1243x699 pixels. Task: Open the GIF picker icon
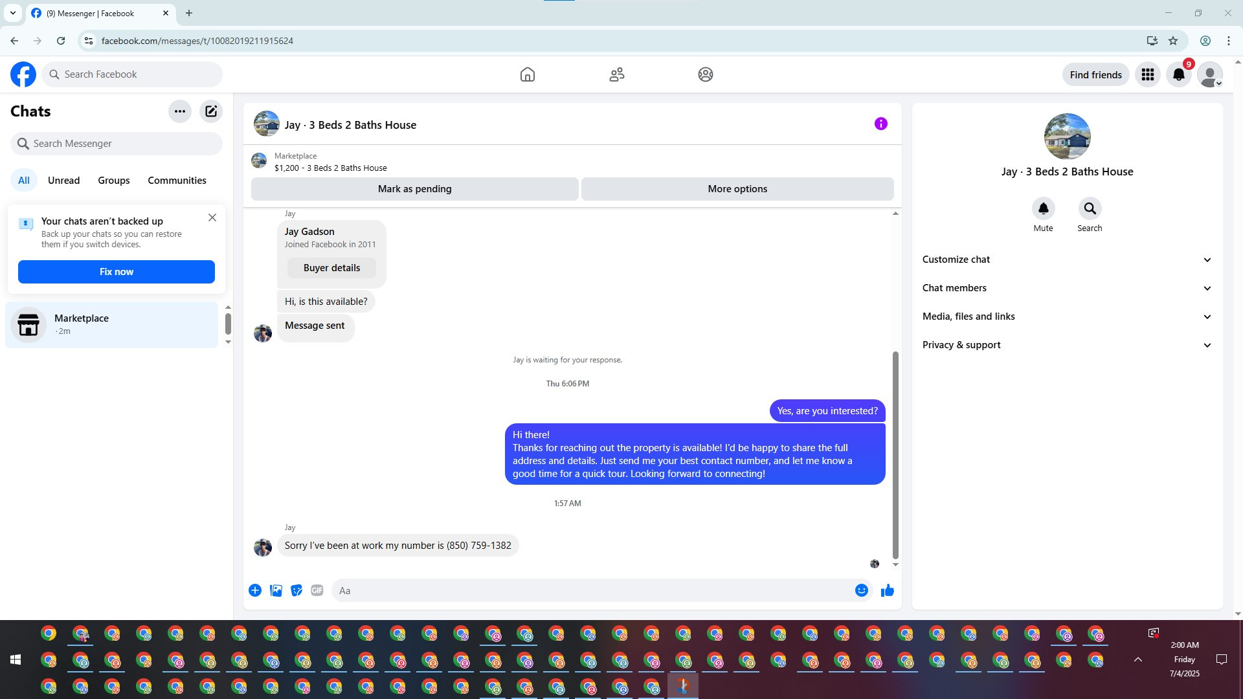[317, 590]
